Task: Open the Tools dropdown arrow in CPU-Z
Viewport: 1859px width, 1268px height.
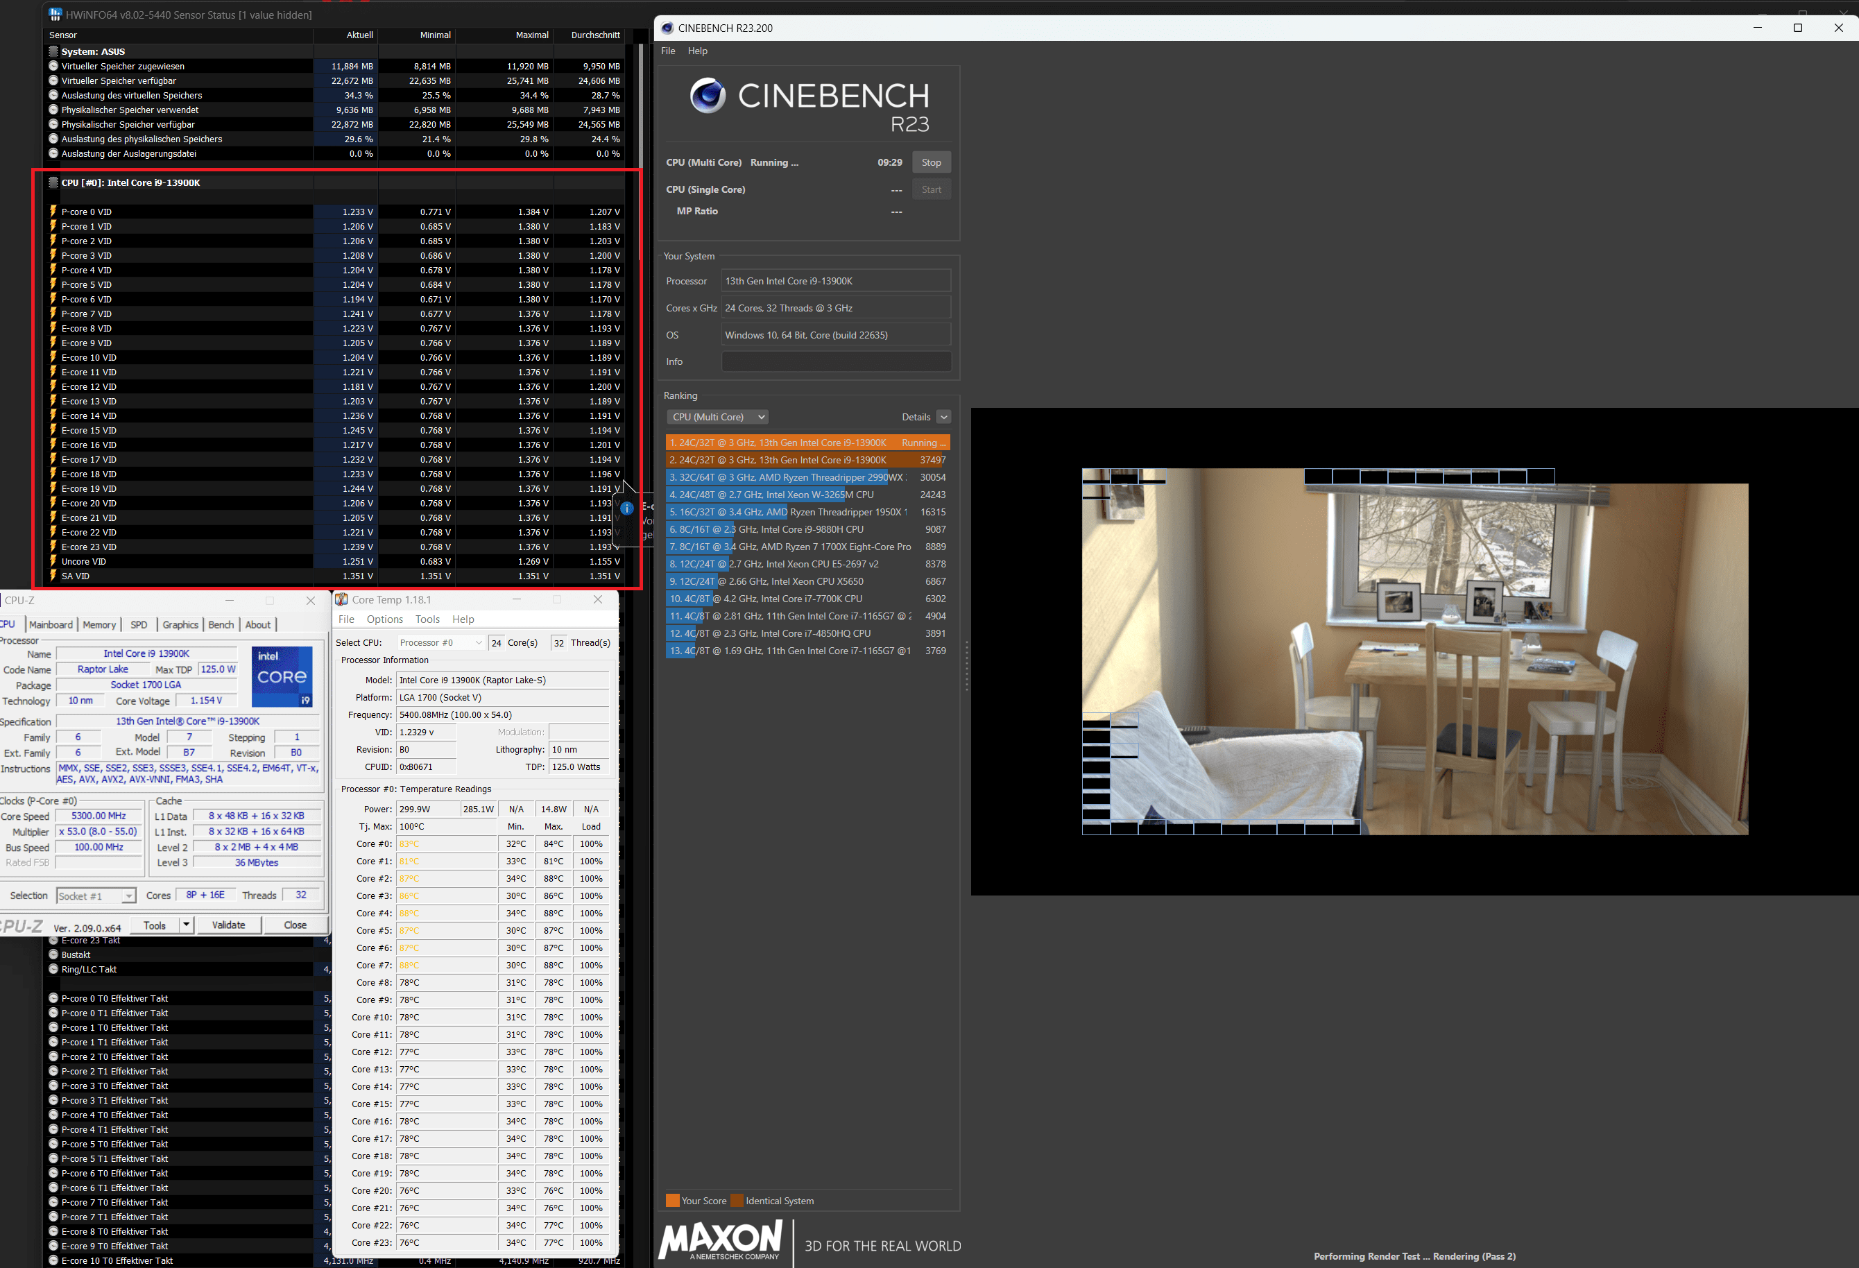Action: [x=186, y=925]
